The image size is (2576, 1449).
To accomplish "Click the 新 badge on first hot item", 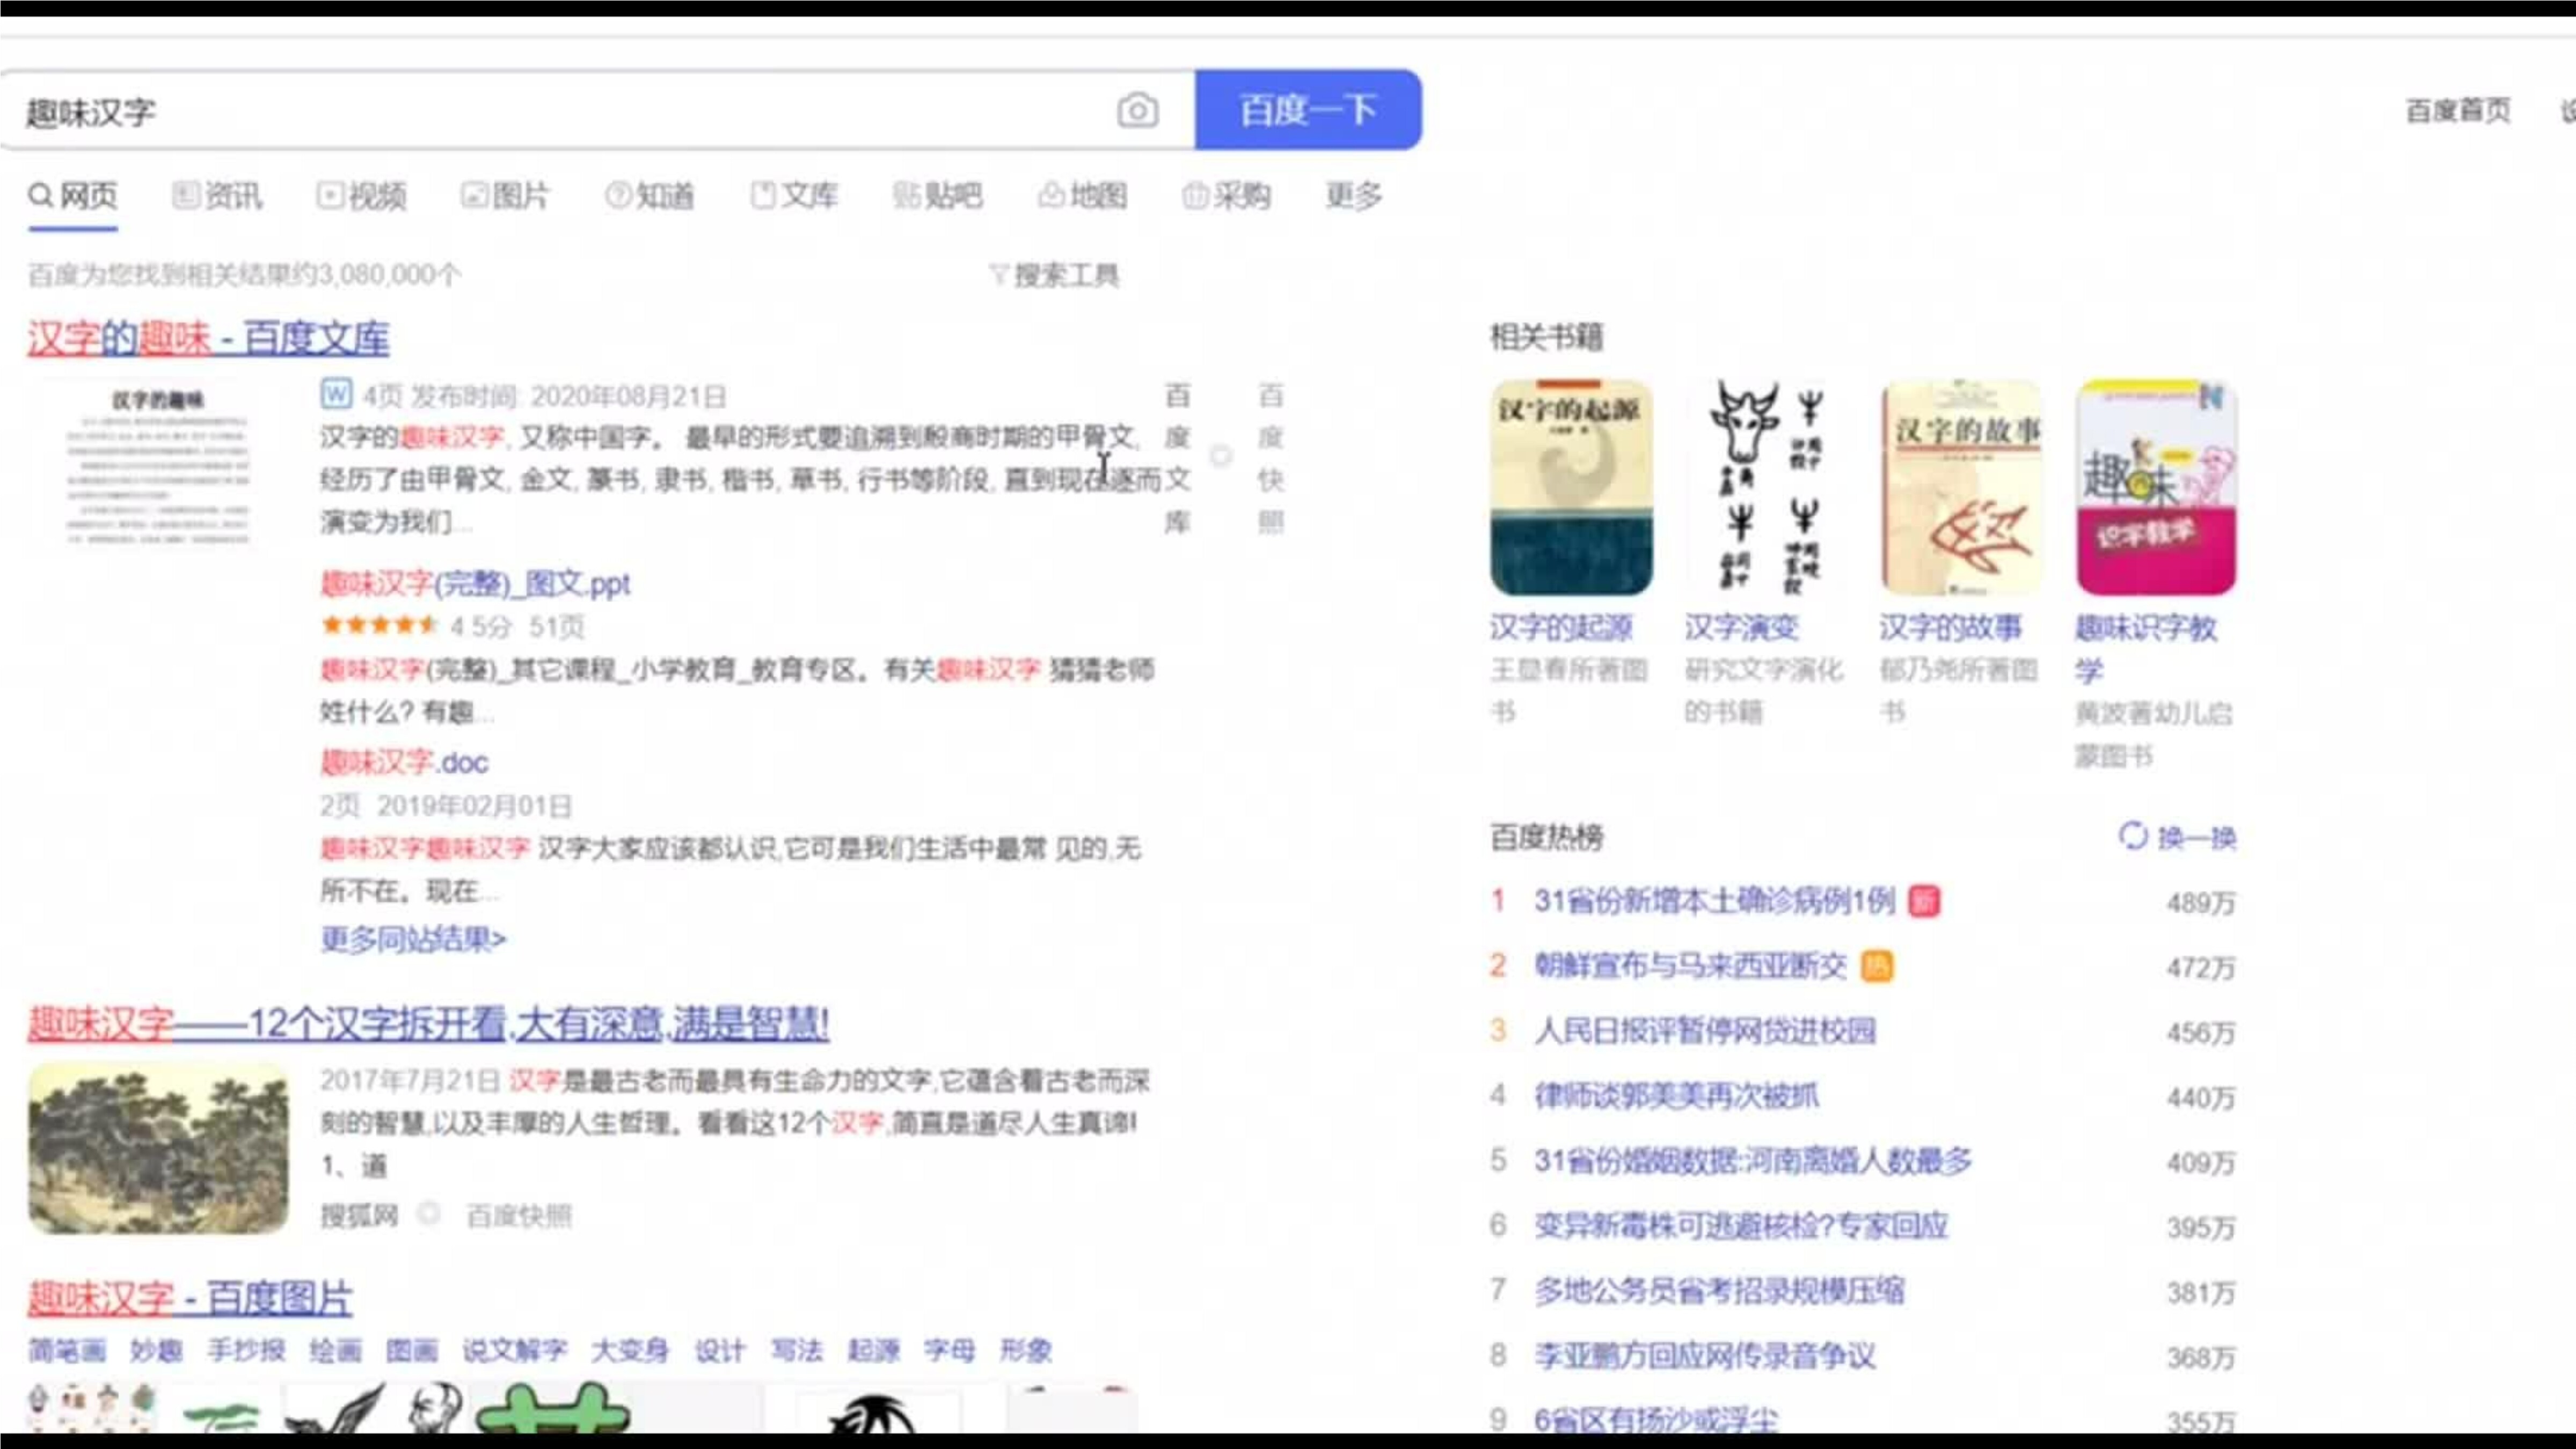I will [1924, 901].
